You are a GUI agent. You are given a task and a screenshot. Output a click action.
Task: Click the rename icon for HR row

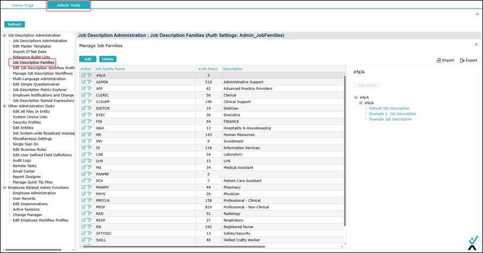(x=89, y=135)
